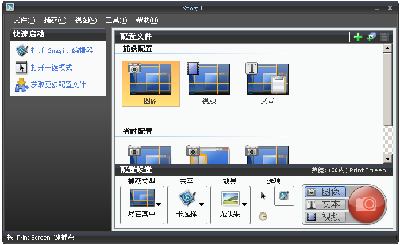Add new profile with green plus icon
Image resolution: width=400 pixels, height=245 pixels.
[x=358, y=37]
